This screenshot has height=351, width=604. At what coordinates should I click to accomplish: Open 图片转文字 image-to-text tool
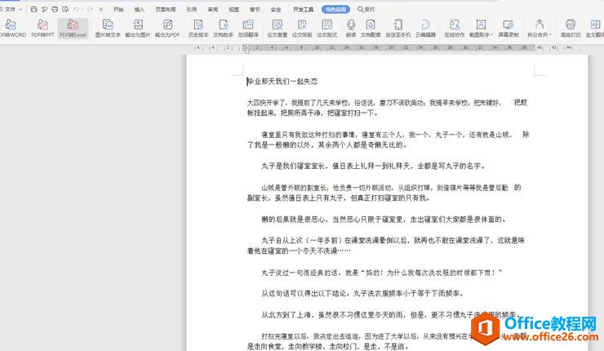106,29
